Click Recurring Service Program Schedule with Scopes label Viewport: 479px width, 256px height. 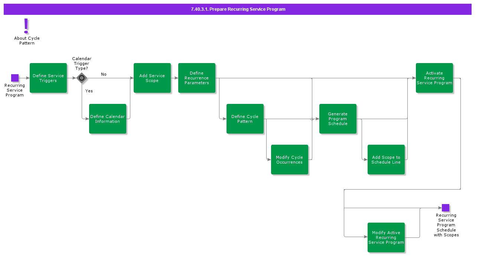[x=446, y=225]
